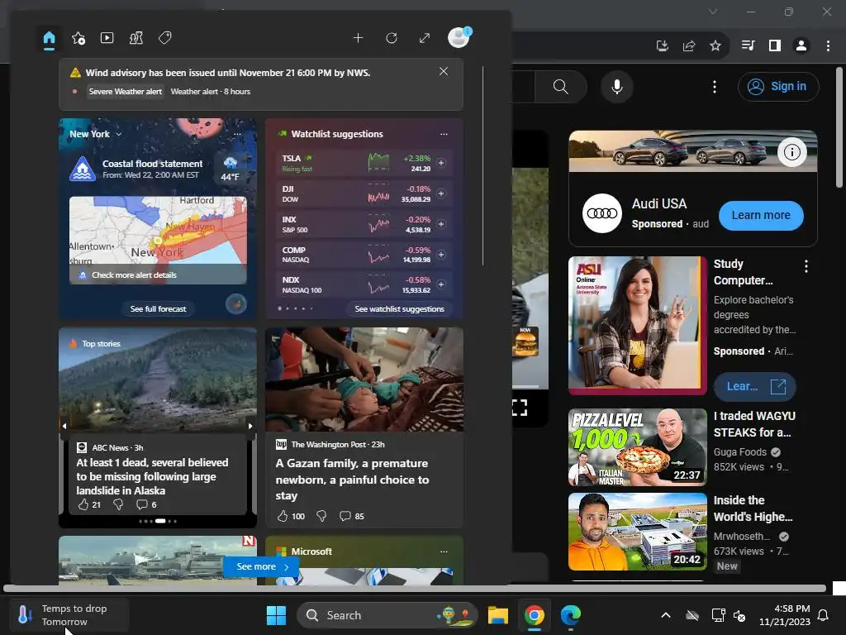Share this page from Chrome toolbar
This screenshot has width=846, height=635.
(x=689, y=46)
